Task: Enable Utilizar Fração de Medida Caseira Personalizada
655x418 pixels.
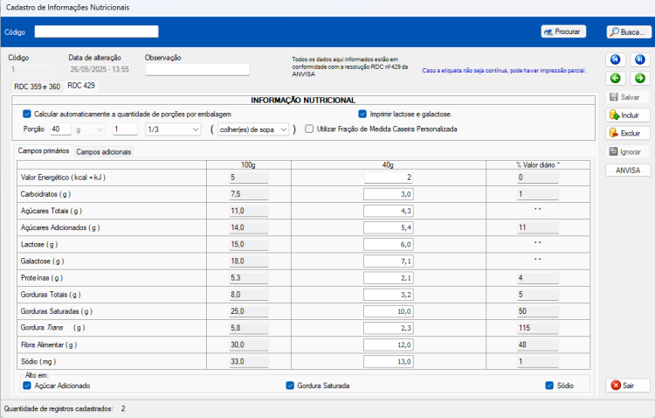Action: coord(309,129)
